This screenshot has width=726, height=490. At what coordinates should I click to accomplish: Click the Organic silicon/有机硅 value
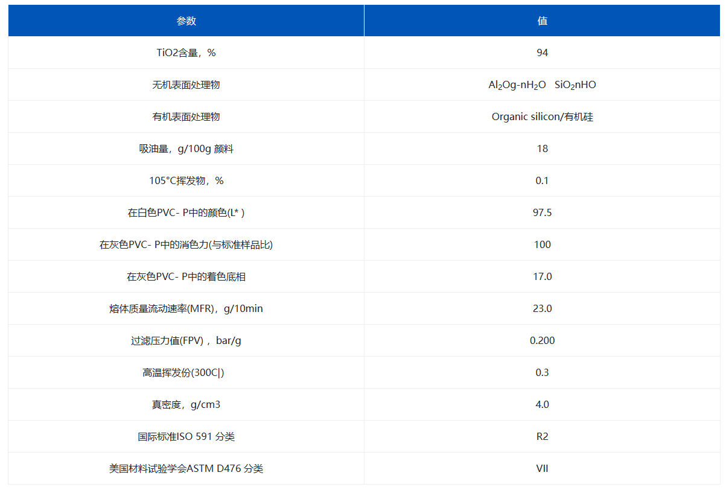click(542, 116)
